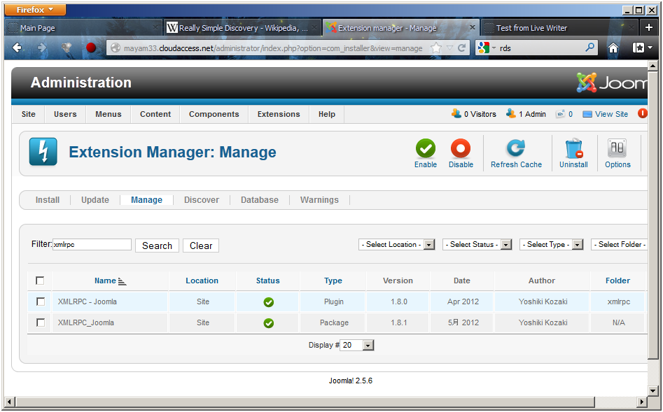Image resolution: width=663 pixels, height=412 pixels.
Task: Open the Components menu
Action: coord(214,114)
